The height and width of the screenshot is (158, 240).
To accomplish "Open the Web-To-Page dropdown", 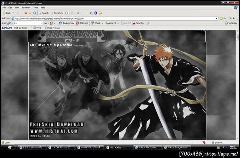I will (x=21, y=28).
